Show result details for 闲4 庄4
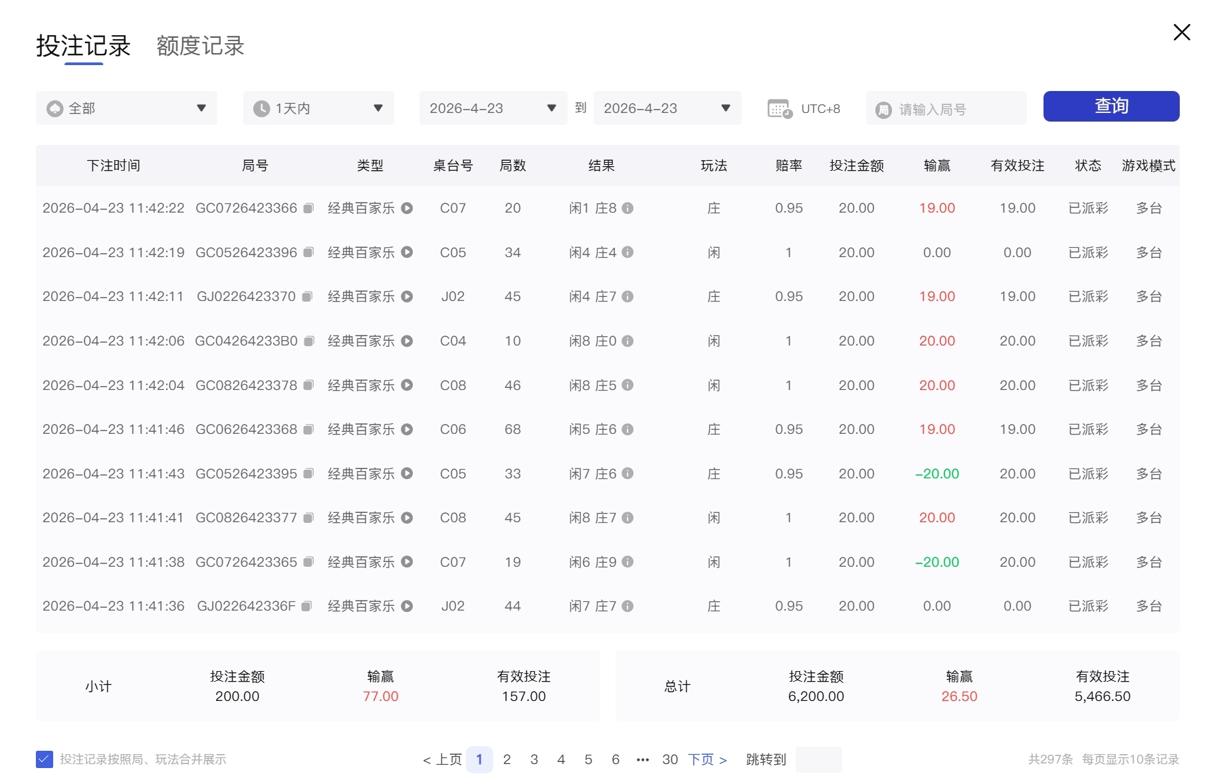1213x782 pixels. click(627, 252)
